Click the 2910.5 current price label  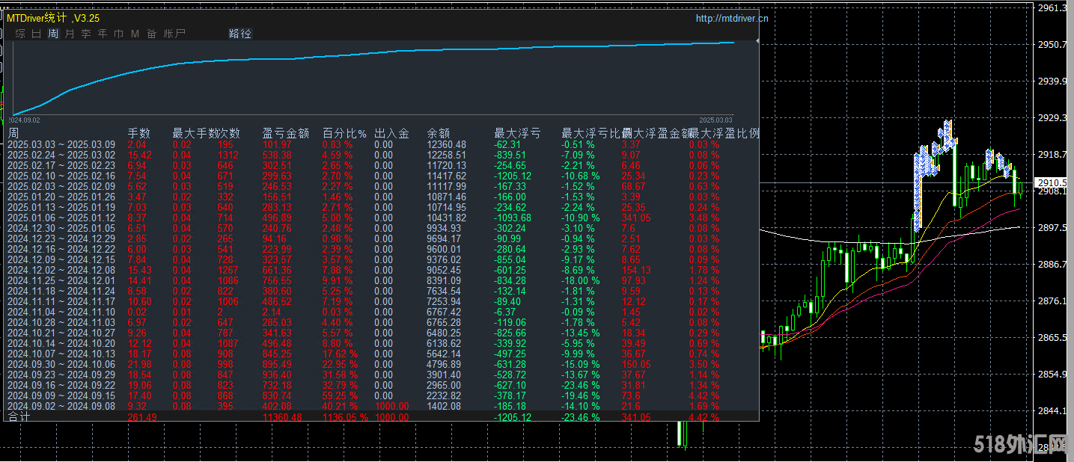[x=1052, y=182]
